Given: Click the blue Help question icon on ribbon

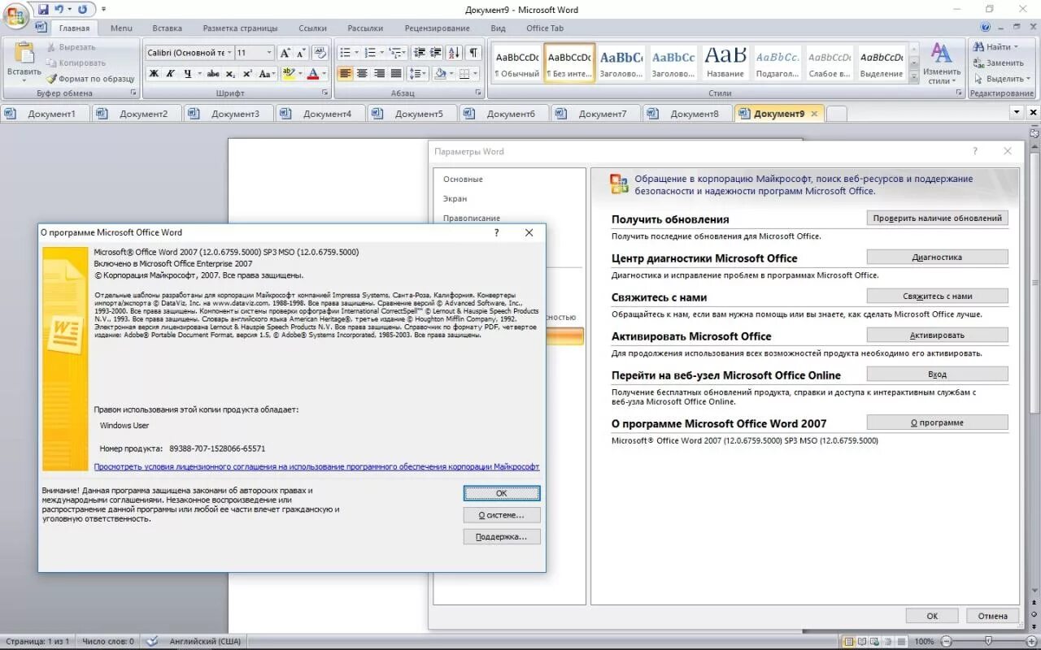Looking at the screenshot, I should coord(986,28).
